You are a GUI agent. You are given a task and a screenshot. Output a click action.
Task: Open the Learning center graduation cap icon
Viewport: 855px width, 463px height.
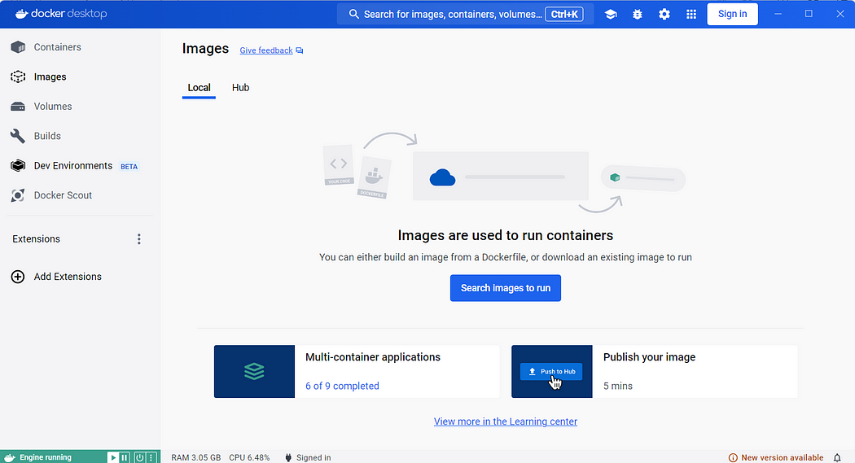point(611,14)
